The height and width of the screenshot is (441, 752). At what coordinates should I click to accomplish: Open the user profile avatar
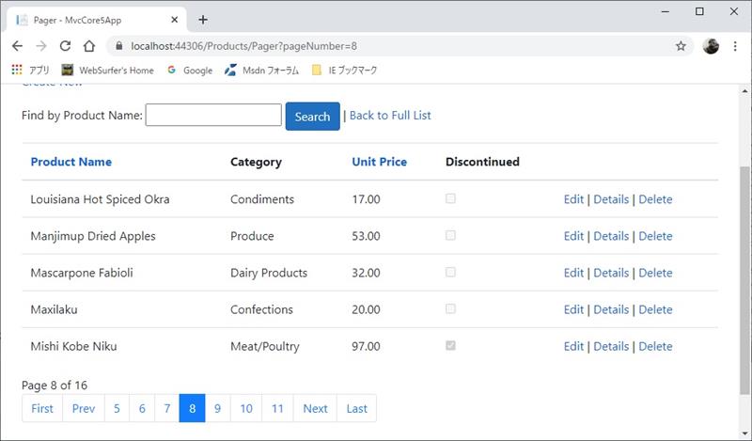point(711,46)
